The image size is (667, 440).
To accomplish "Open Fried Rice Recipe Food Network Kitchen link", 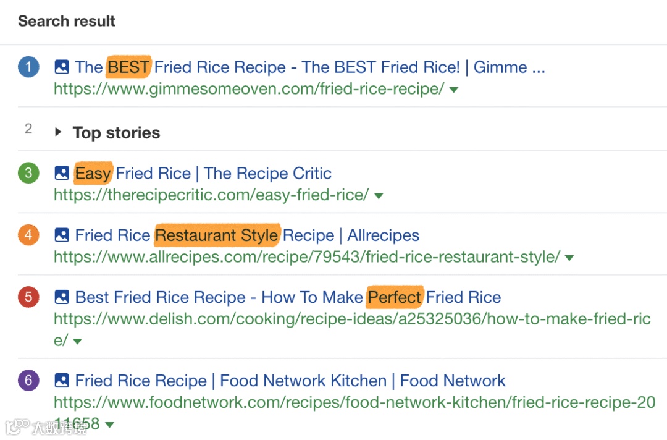I will pyautogui.click(x=290, y=381).
